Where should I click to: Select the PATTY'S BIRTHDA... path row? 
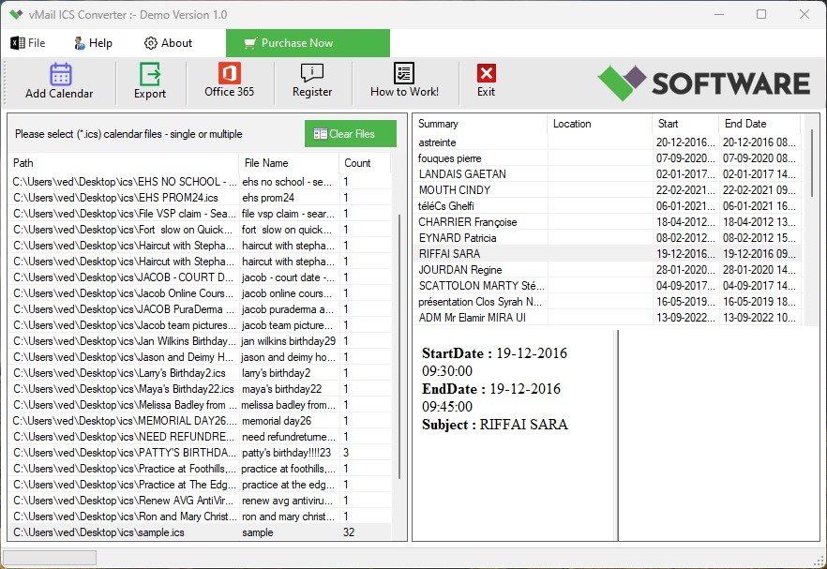pyautogui.click(x=200, y=453)
